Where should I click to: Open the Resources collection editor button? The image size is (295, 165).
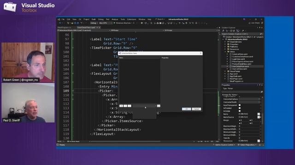click(x=259, y=141)
